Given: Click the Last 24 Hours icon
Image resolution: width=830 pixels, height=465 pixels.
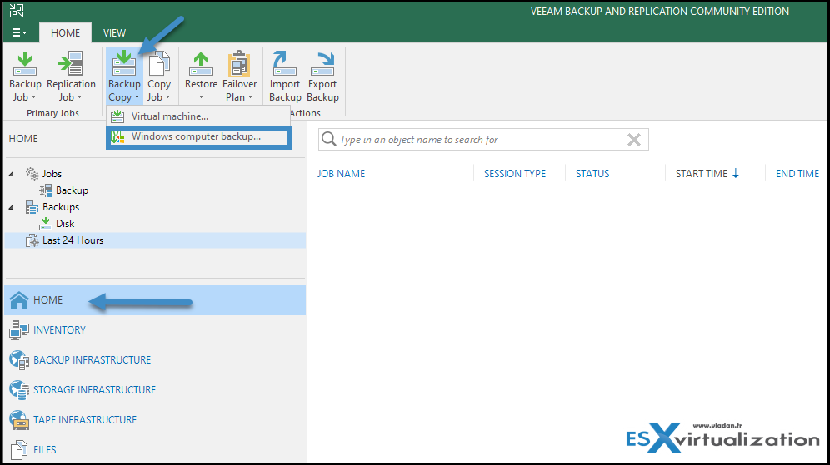Looking at the screenshot, I should [32, 241].
